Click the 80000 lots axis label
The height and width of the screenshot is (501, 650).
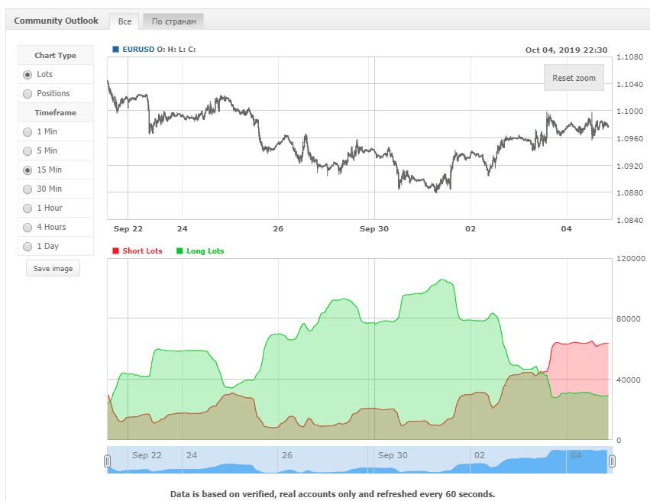(628, 318)
